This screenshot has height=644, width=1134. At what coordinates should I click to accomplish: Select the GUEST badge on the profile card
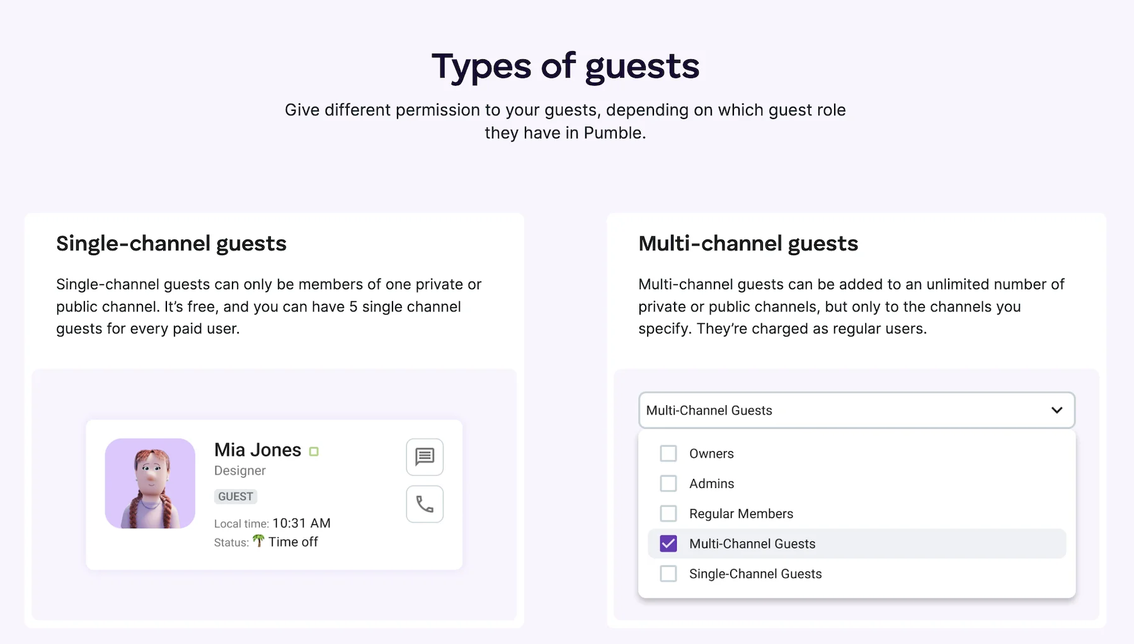click(x=235, y=497)
